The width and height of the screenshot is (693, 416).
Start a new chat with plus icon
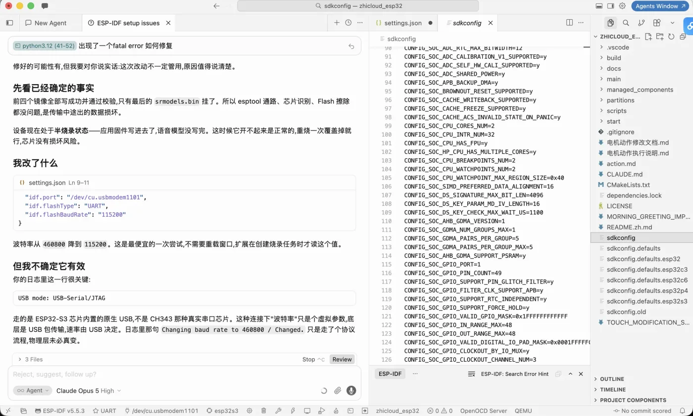pos(337,23)
